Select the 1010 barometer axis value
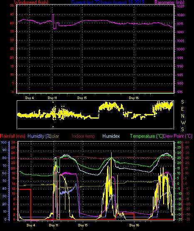Image resolution: width=194 pixels, height=231 pixels. (x=180, y=32)
